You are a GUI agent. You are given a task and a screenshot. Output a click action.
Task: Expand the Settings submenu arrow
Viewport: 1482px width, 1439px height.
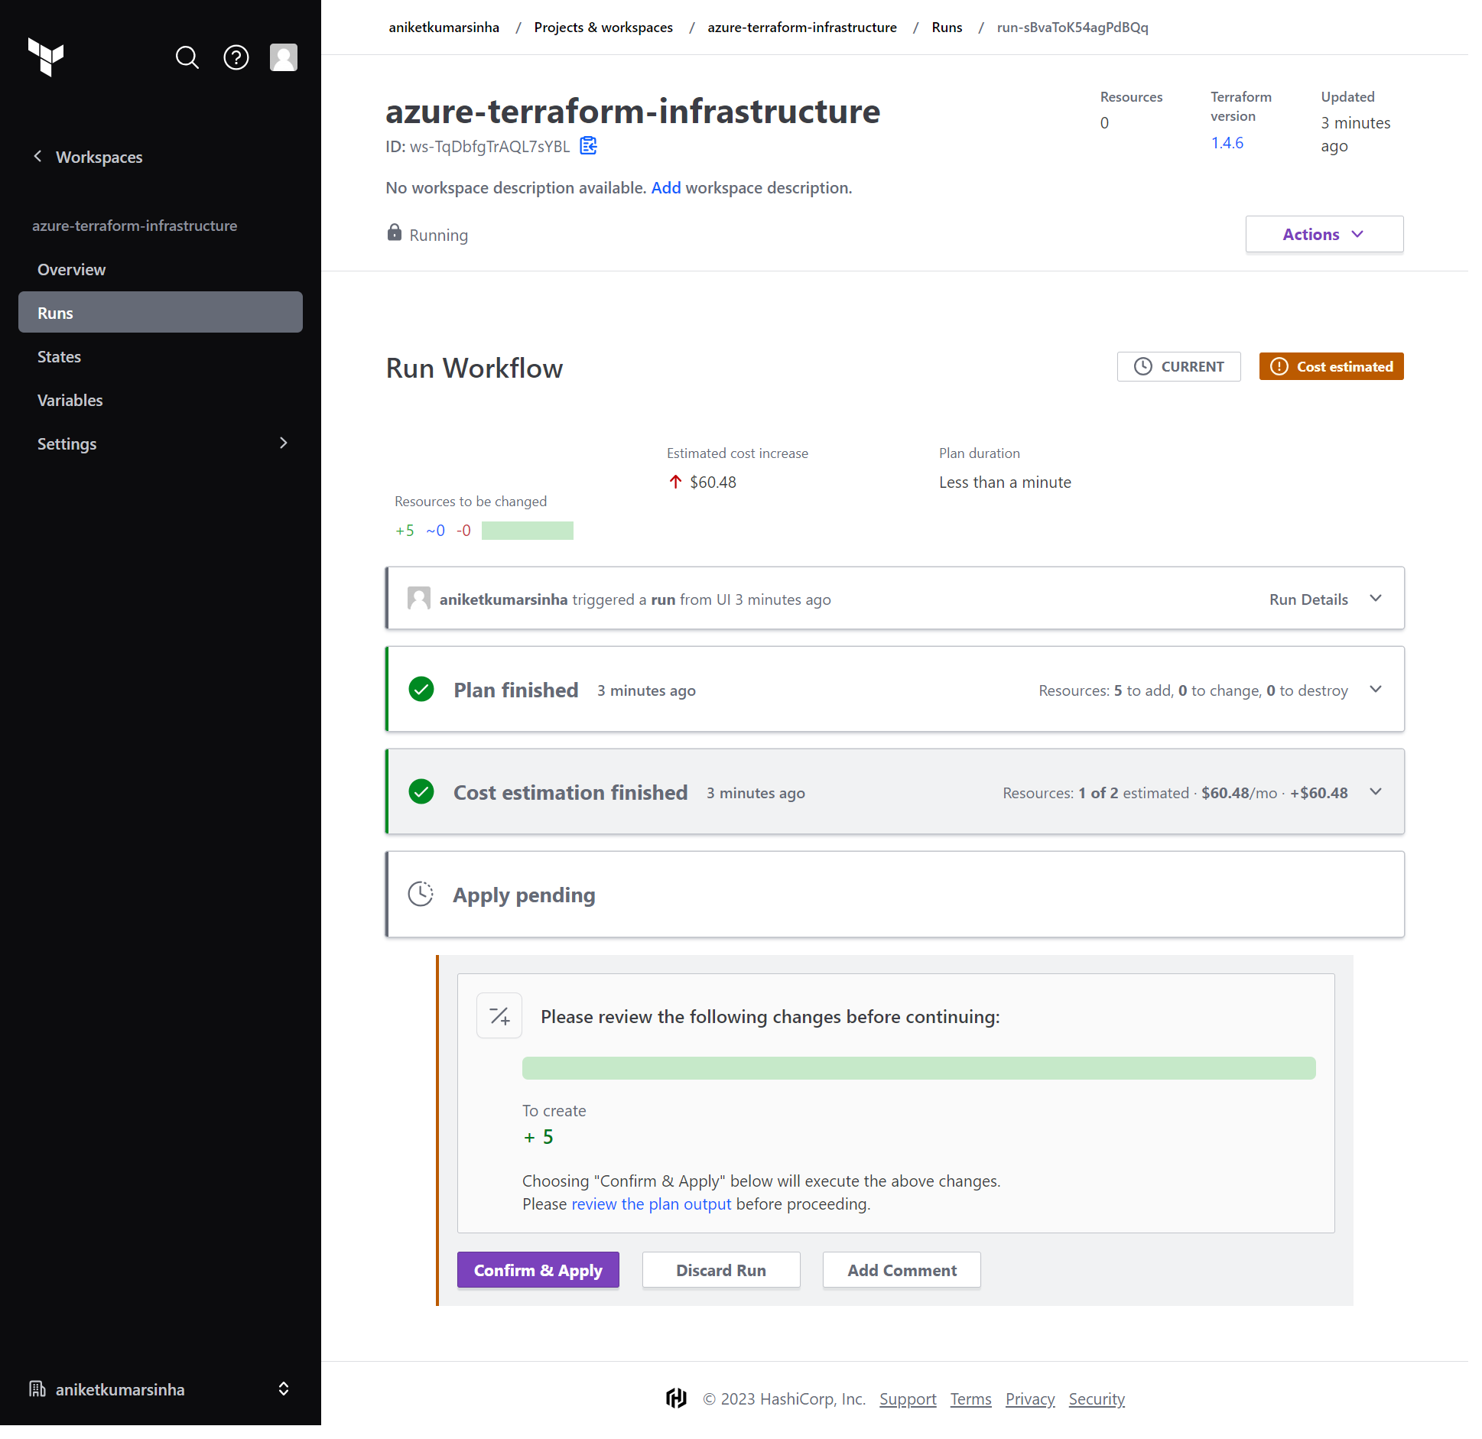click(284, 443)
